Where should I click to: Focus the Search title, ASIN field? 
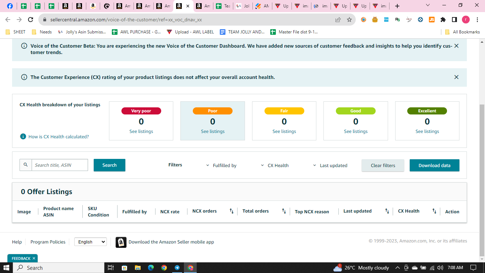(60, 165)
